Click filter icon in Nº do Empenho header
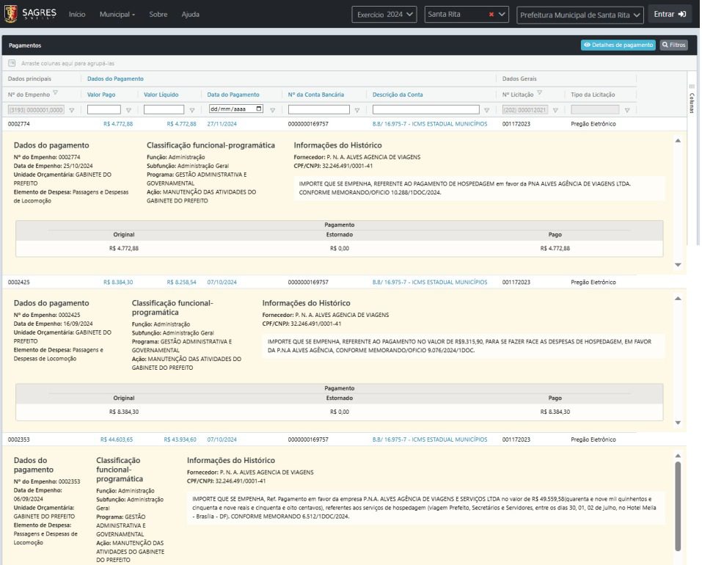Screen dimensions: 702x565 [x=56, y=92]
